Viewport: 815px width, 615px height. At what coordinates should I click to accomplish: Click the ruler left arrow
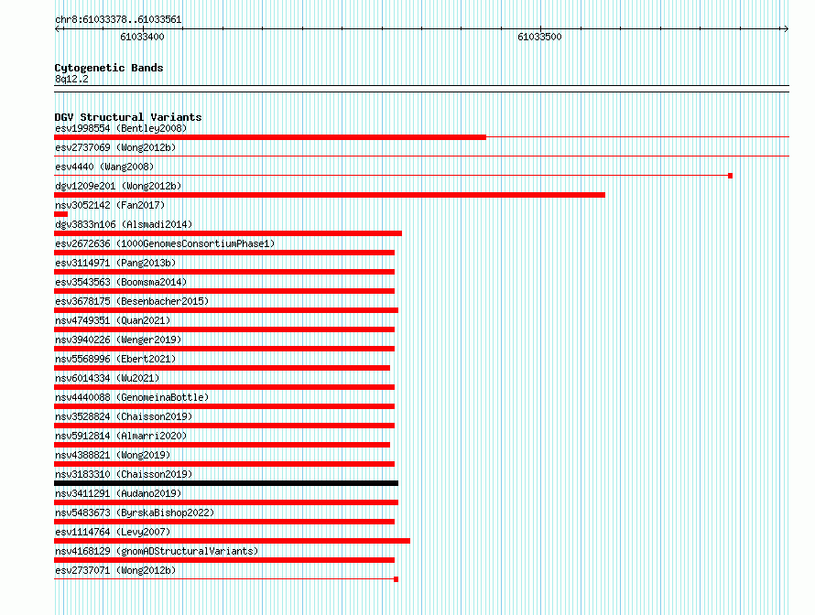tap(59, 29)
